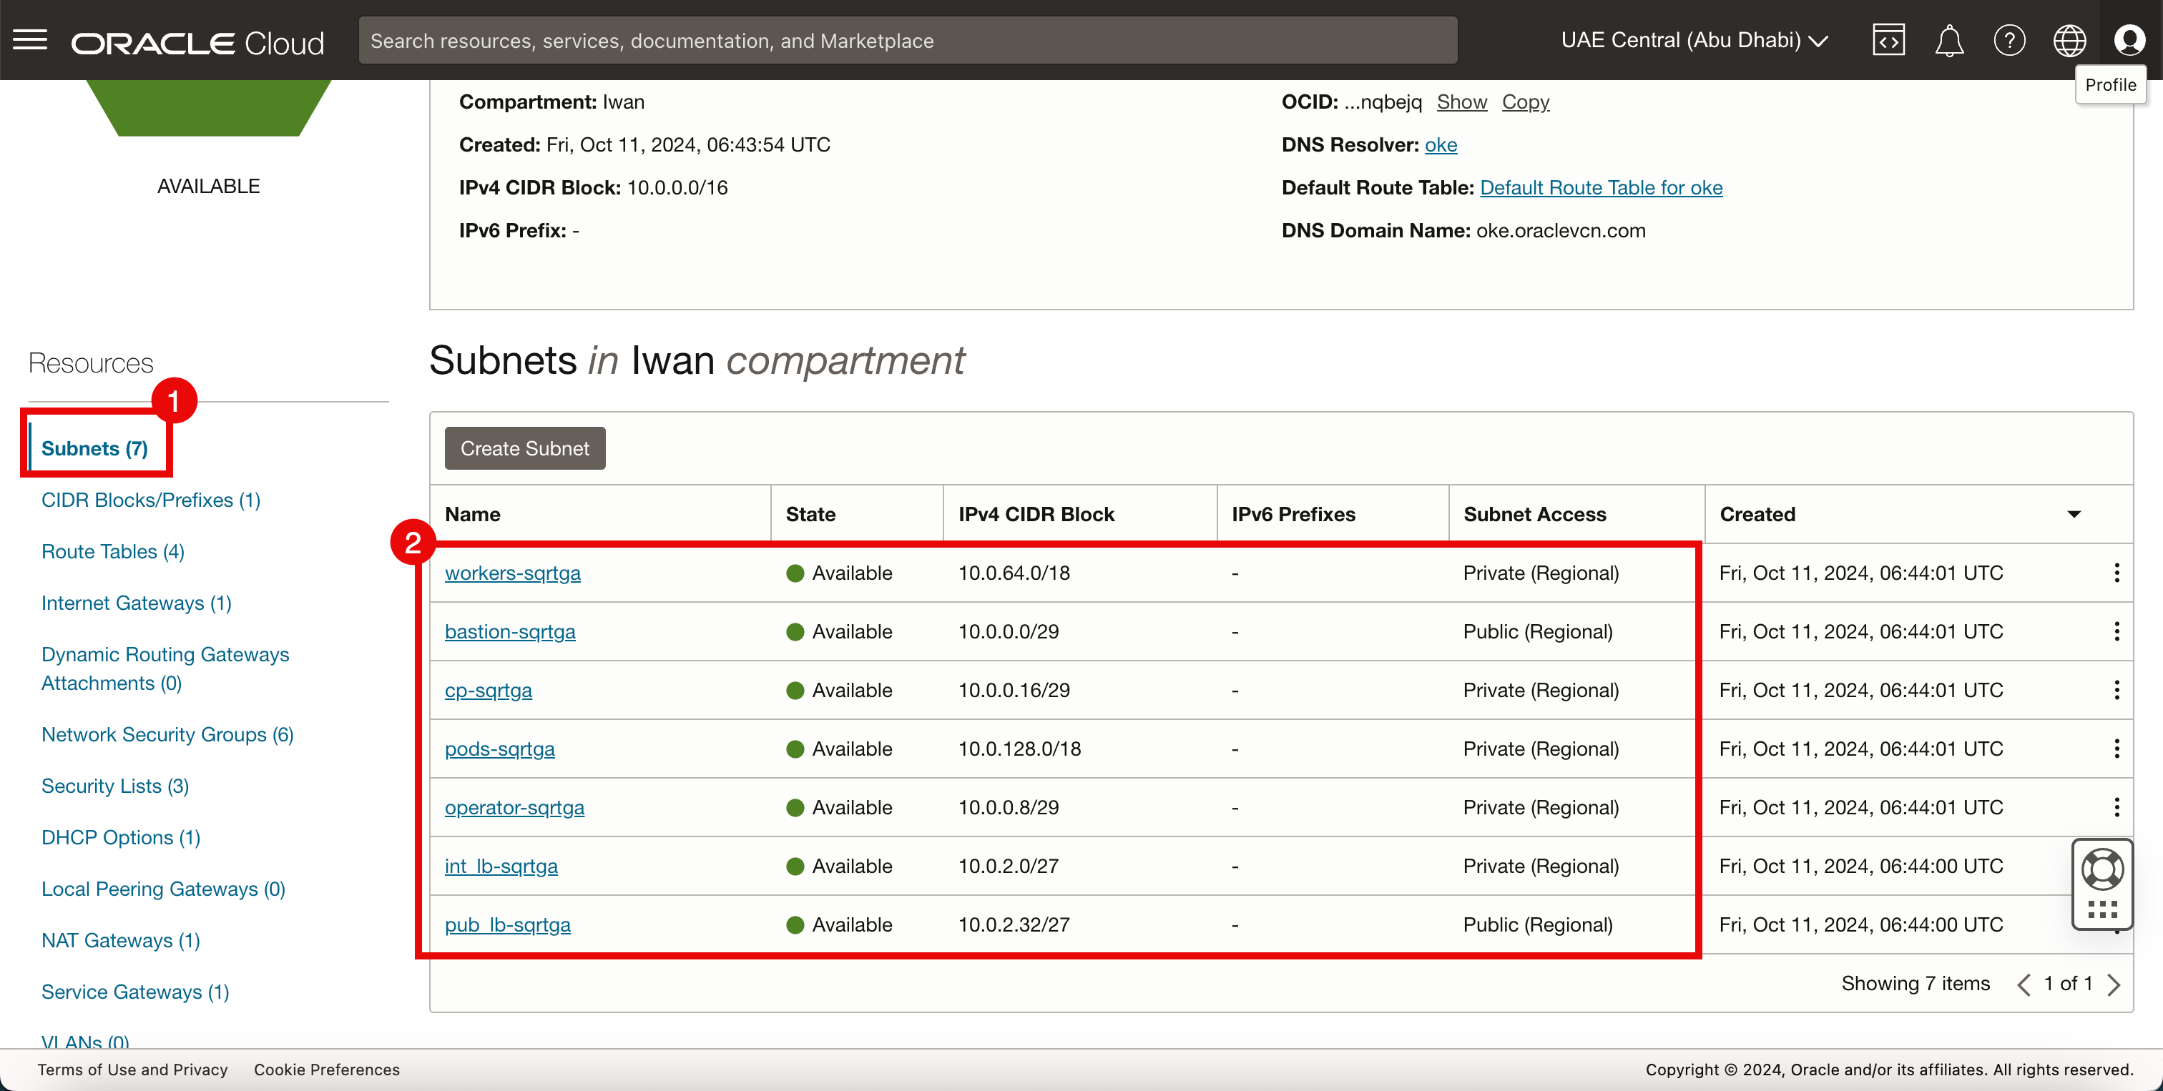The height and width of the screenshot is (1091, 2163).
Task: Go to next page of subnets
Action: click(2114, 984)
